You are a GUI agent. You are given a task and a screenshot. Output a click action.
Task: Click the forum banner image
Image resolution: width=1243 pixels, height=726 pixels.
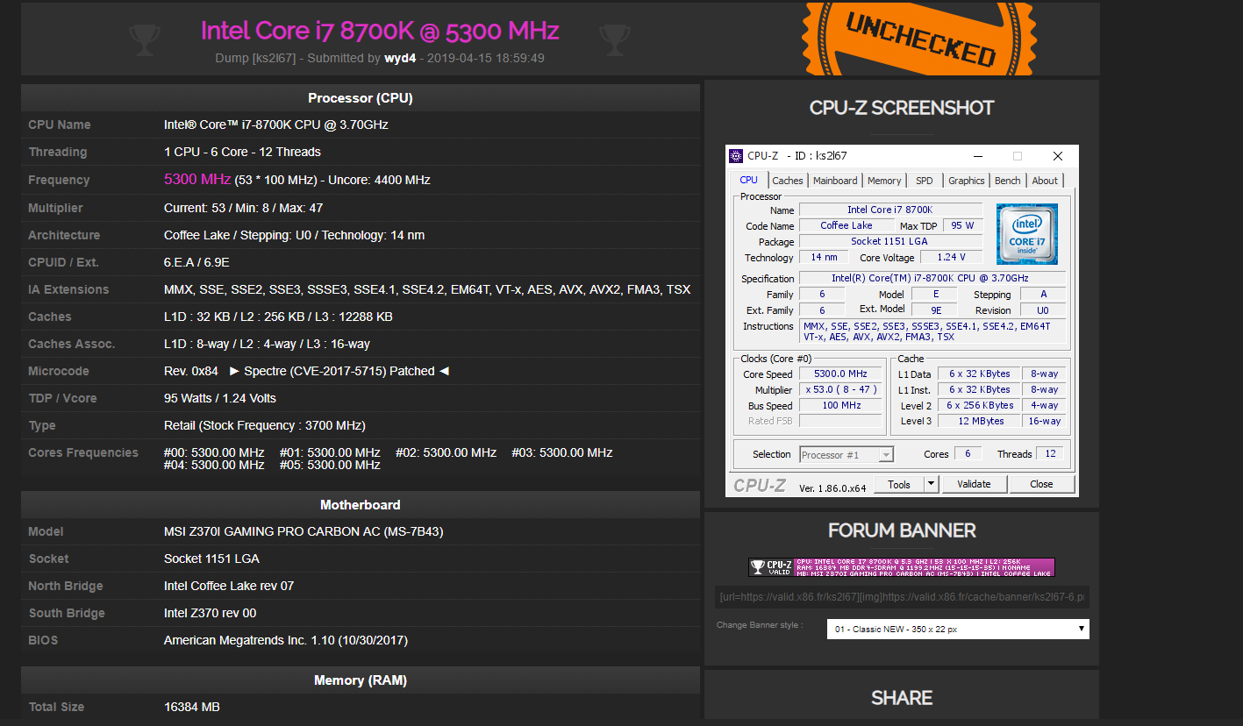point(902,567)
